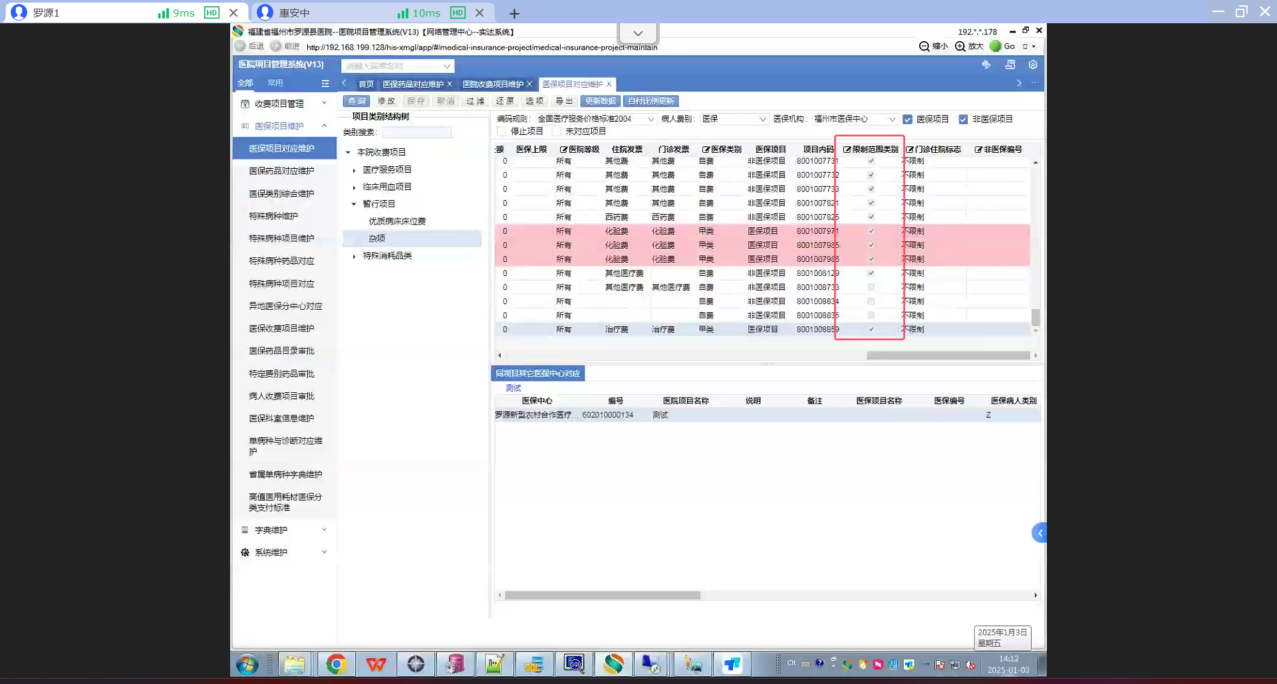Add a new remote session tab
Viewport: 1277px width, 684px height.
tap(514, 13)
